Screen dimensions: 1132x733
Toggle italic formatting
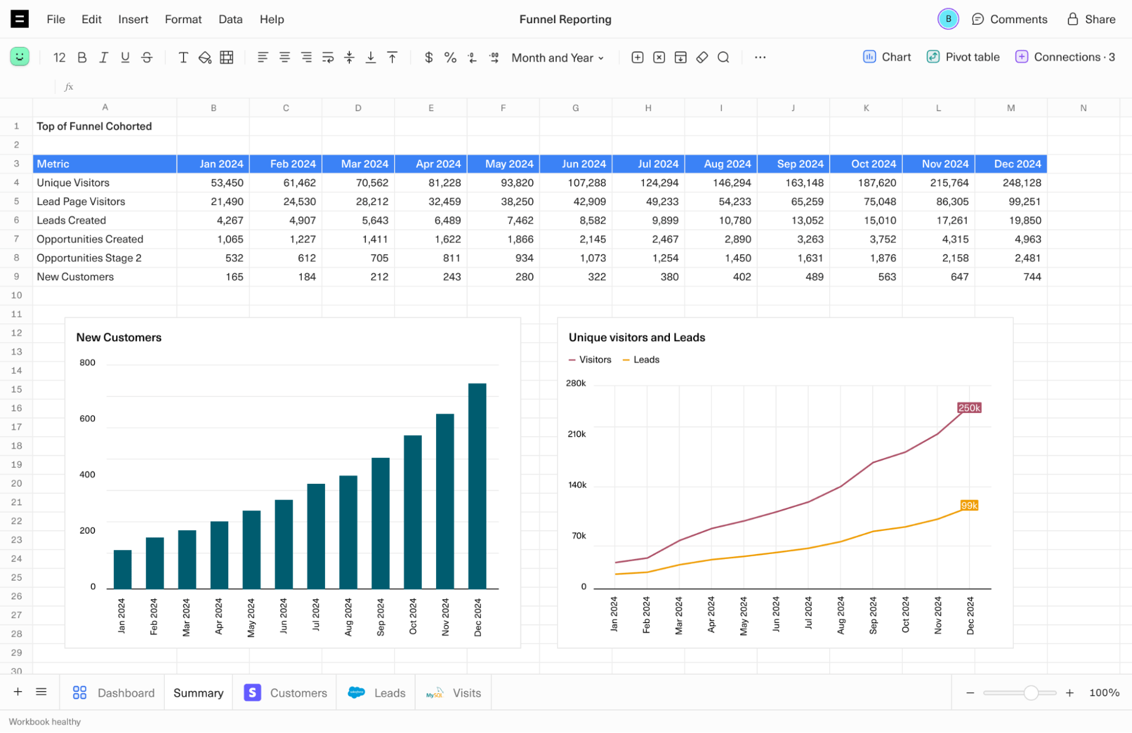tap(103, 57)
